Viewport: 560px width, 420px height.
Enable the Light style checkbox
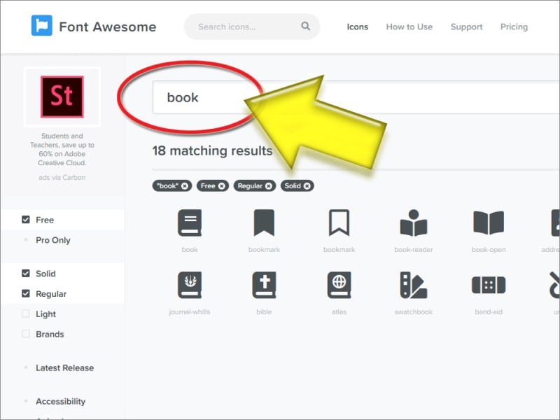(x=26, y=314)
